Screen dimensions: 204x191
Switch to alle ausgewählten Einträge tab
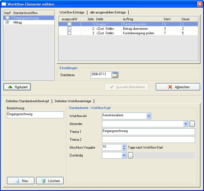coord(108,12)
